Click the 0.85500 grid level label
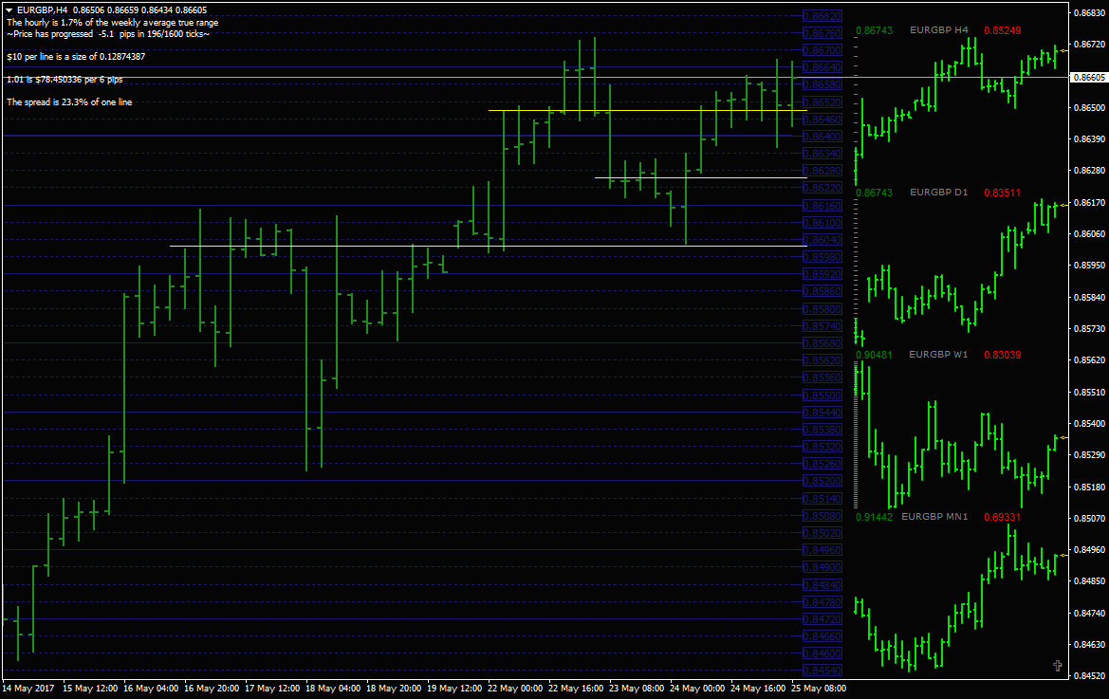The width and height of the screenshot is (1109, 699). coord(823,395)
